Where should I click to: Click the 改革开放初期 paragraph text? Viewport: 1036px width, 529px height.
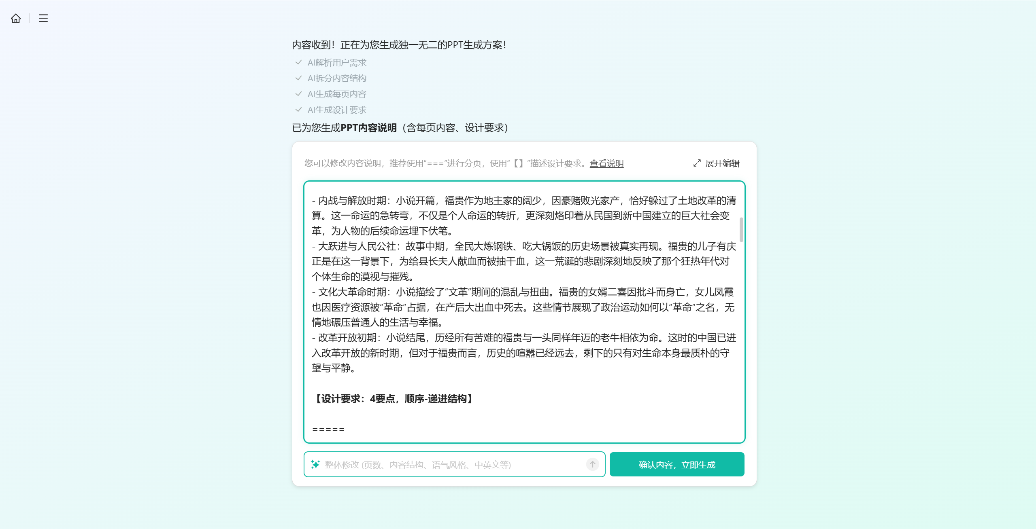[524, 353]
